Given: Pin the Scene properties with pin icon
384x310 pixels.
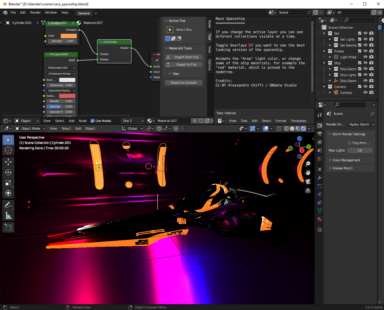Looking at the screenshot, I should click(x=372, y=114).
